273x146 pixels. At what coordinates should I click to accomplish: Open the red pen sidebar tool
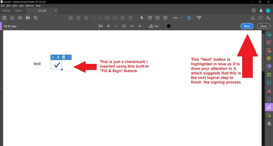coord(269,91)
